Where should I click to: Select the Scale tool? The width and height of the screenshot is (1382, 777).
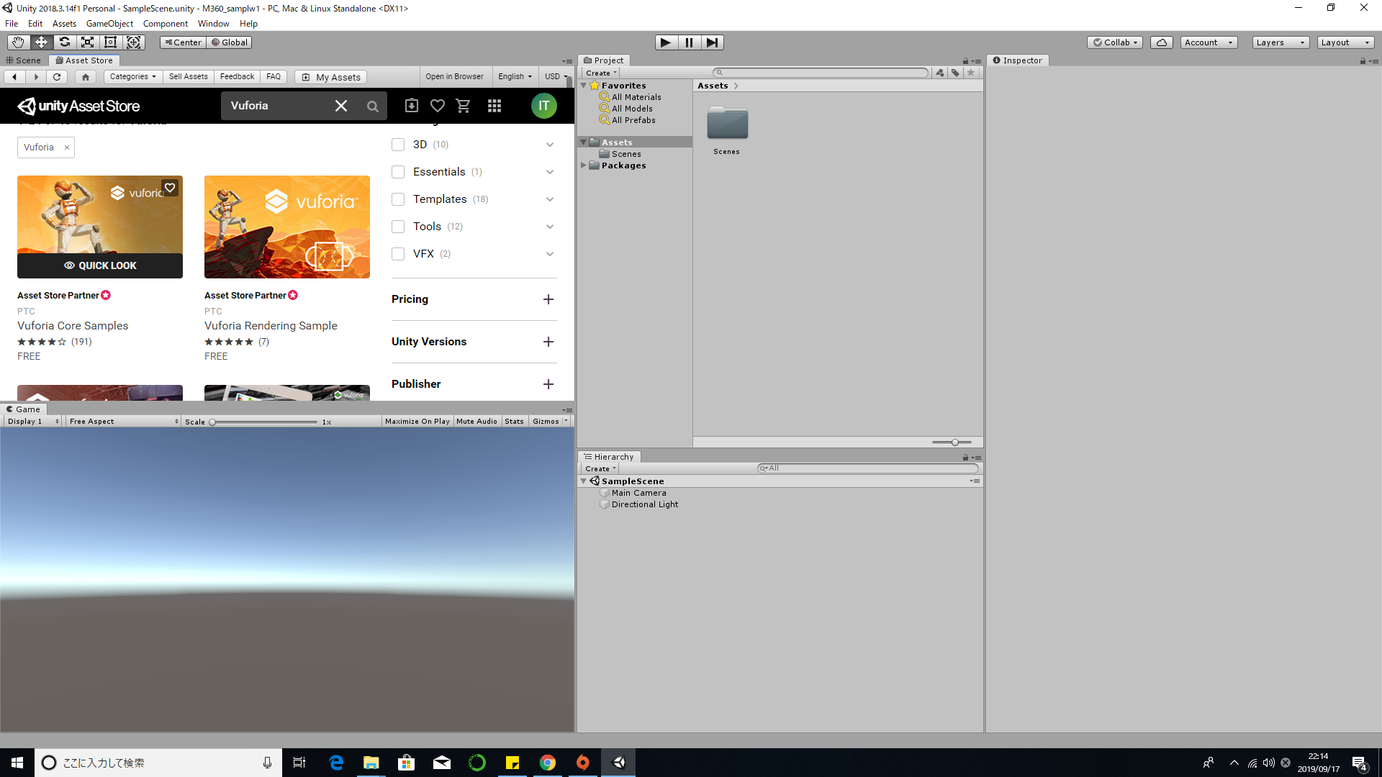[x=87, y=42]
